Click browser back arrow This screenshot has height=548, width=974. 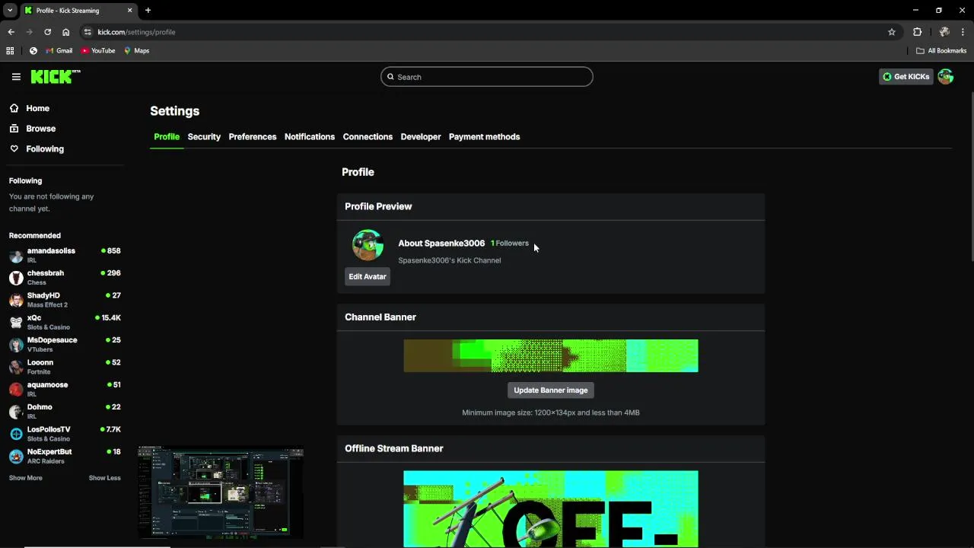(11, 32)
